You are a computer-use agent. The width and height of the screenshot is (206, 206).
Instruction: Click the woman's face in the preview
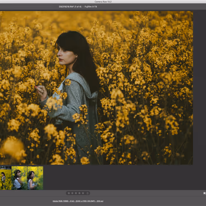coord(66,56)
